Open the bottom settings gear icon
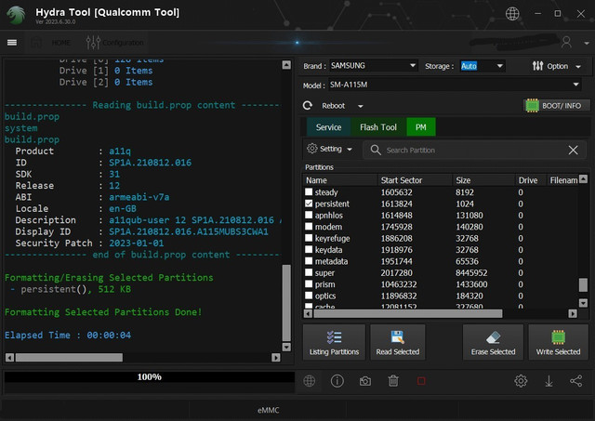The width and height of the screenshot is (595, 421). [x=521, y=381]
